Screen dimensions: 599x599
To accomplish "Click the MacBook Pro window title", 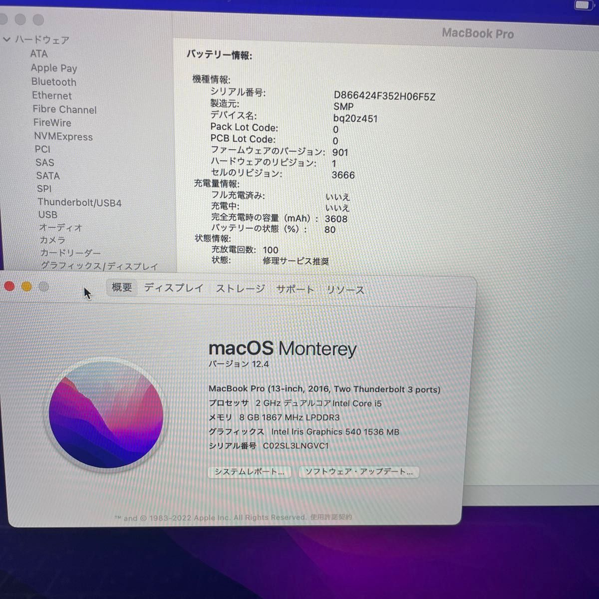I will click(x=478, y=34).
